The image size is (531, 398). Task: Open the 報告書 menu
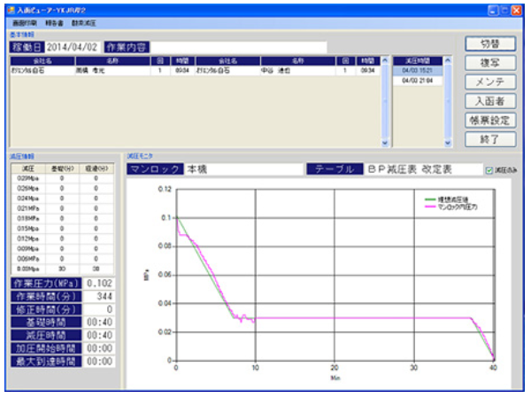pyautogui.click(x=55, y=21)
